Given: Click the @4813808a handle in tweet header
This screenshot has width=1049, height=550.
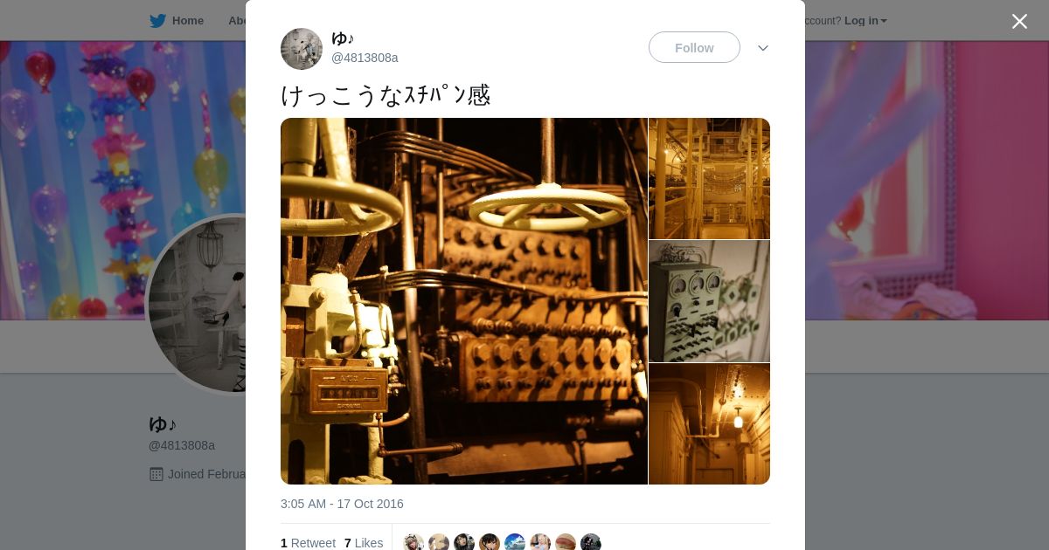Looking at the screenshot, I should pyautogui.click(x=365, y=58).
